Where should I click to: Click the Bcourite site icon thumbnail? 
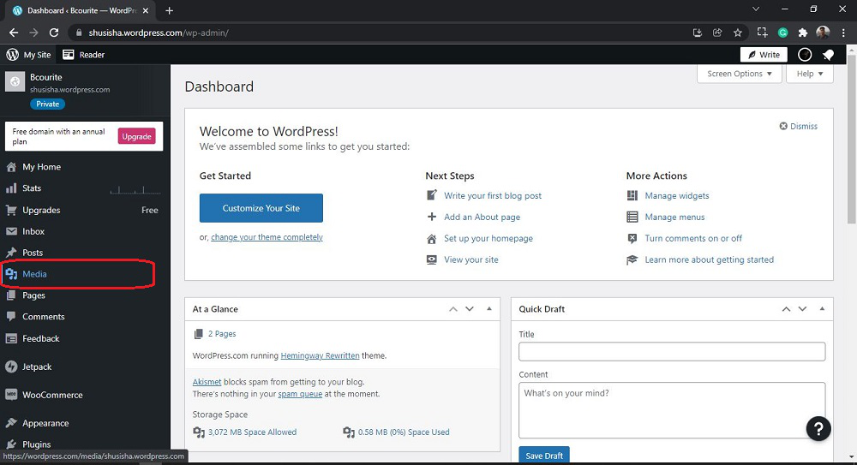point(15,82)
